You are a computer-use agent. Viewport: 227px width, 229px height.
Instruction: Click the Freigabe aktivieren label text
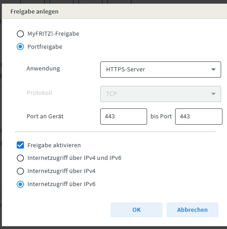click(x=54, y=145)
